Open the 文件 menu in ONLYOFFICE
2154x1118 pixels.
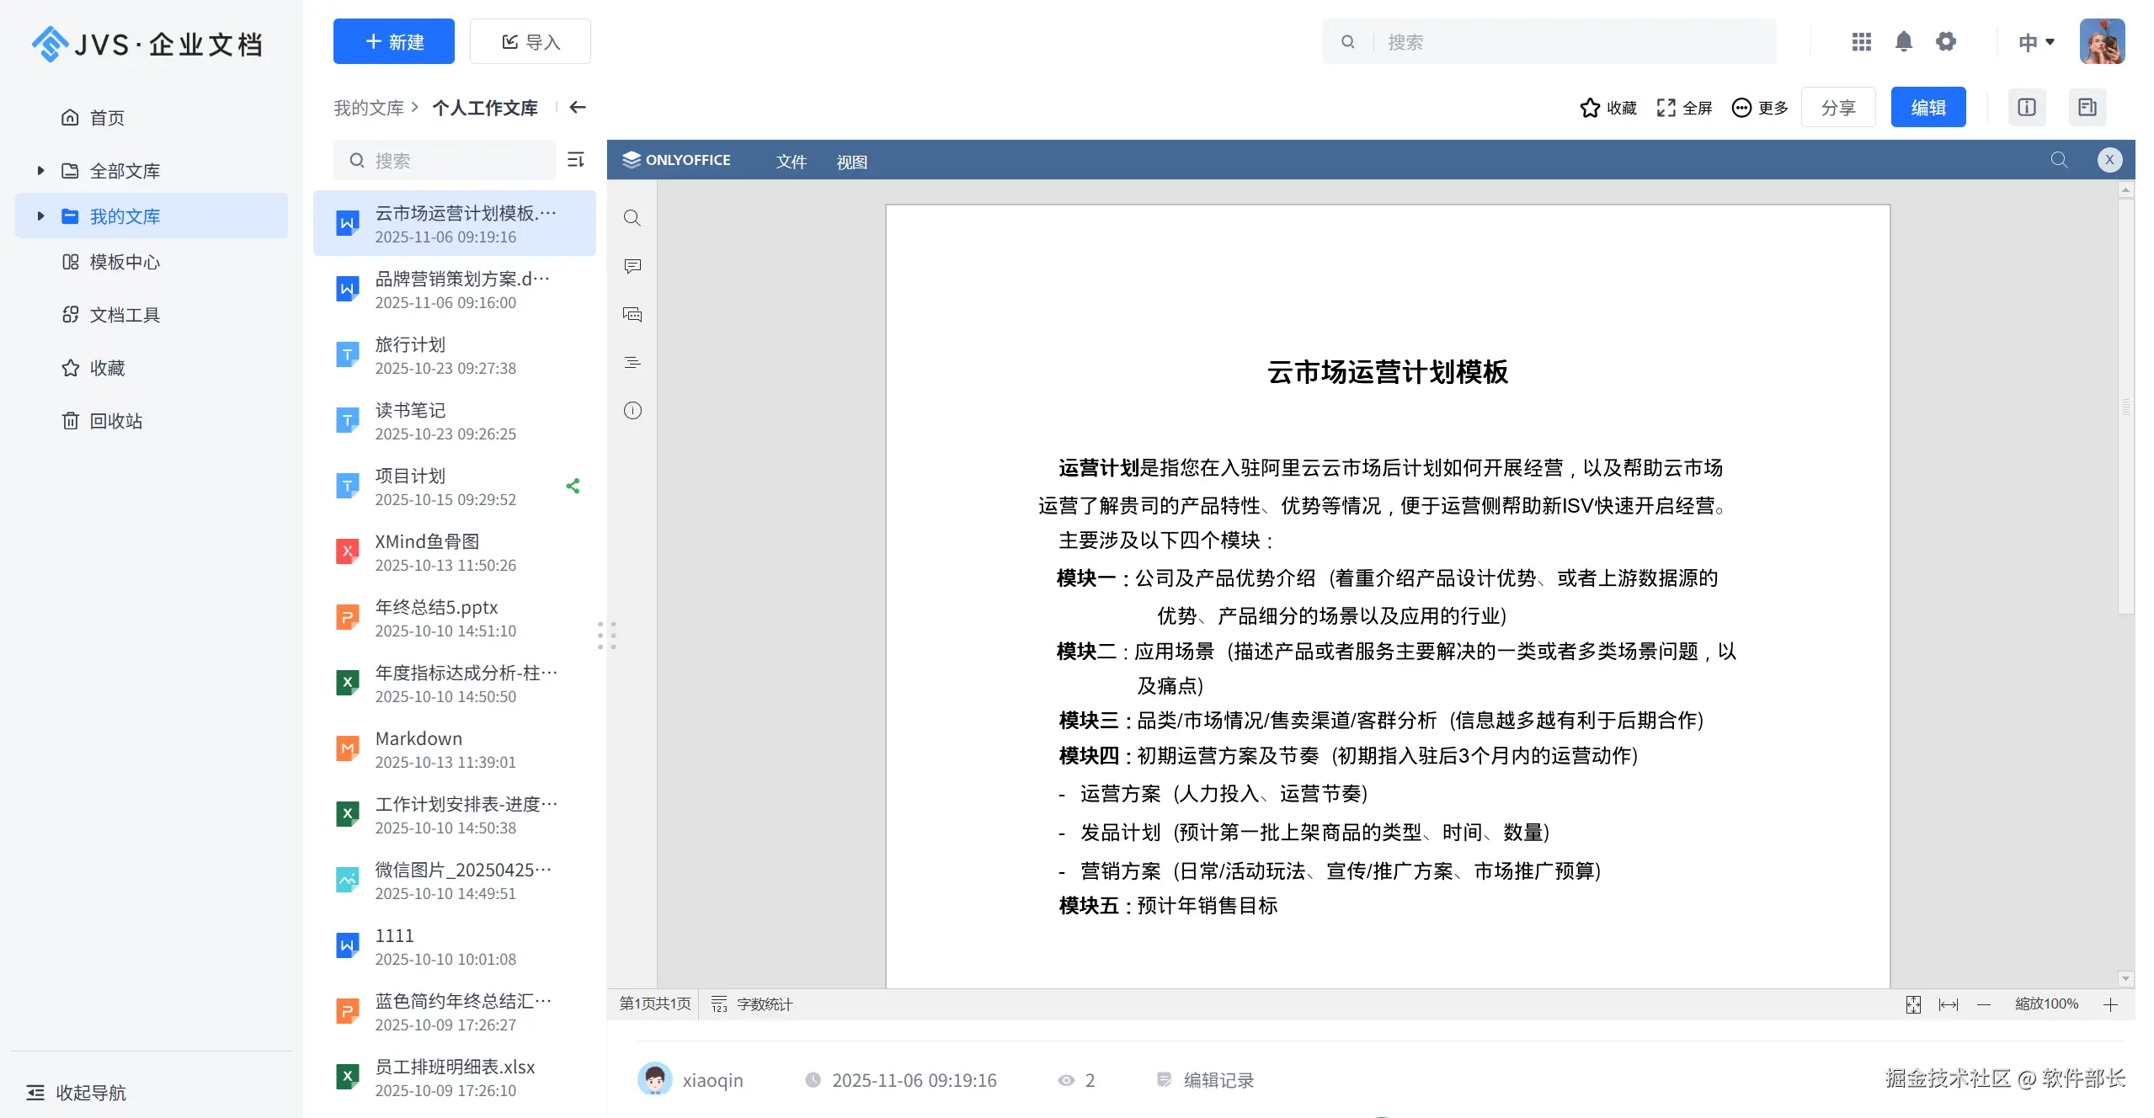click(x=791, y=162)
